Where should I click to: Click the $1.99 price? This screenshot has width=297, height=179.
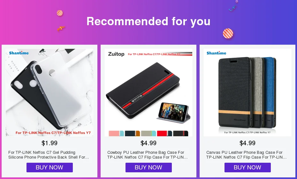click(49, 143)
